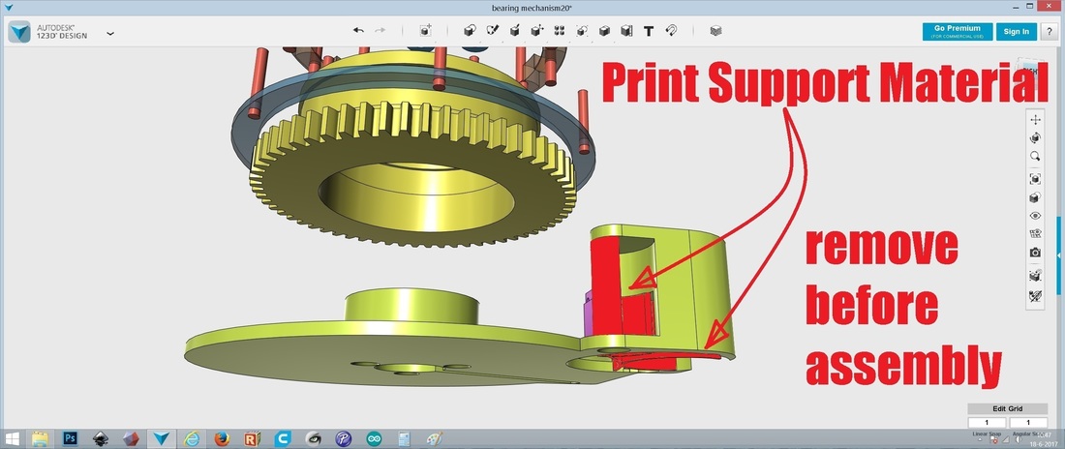Select the Text tool T icon

coord(649,31)
